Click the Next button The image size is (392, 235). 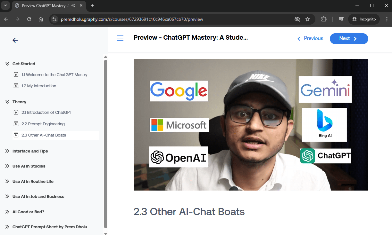click(x=349, y=38)
